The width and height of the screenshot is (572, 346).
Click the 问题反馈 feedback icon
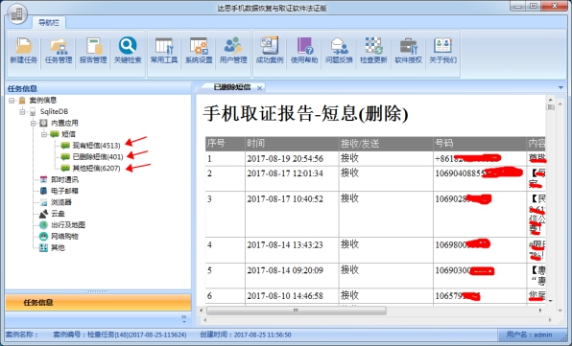(x=339, y=51)
